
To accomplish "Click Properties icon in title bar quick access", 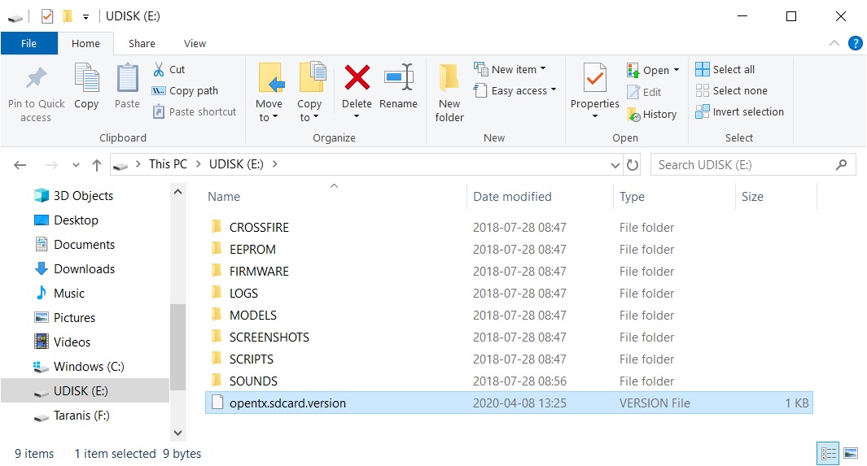I will tap(47, 16).
